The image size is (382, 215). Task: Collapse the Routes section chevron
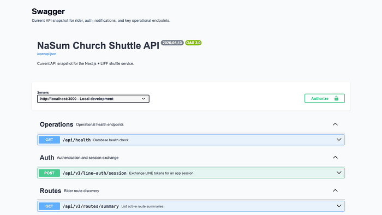point(335,190)
